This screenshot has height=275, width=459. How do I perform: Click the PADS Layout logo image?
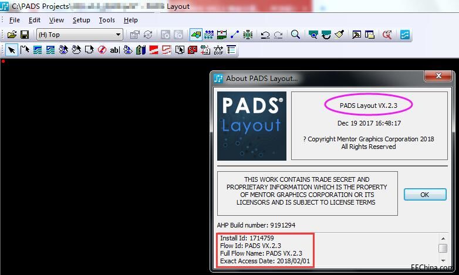tap(252, 126)
